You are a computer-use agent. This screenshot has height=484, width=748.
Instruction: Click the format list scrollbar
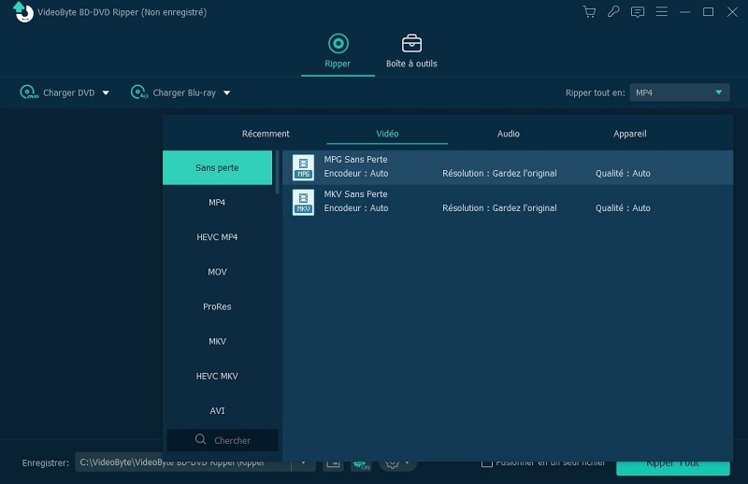[x=278, y=172]
